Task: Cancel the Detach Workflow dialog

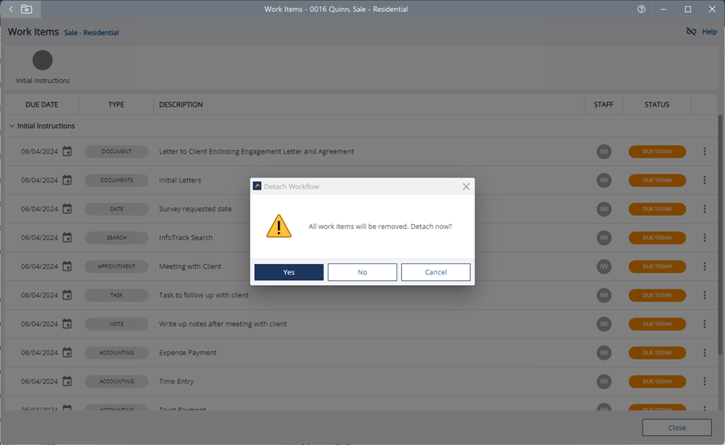Action: point(435,272)
